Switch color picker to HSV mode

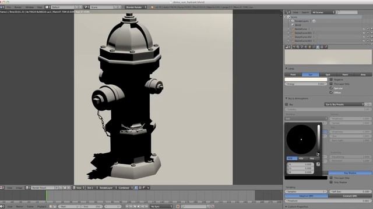pos(301,158)
